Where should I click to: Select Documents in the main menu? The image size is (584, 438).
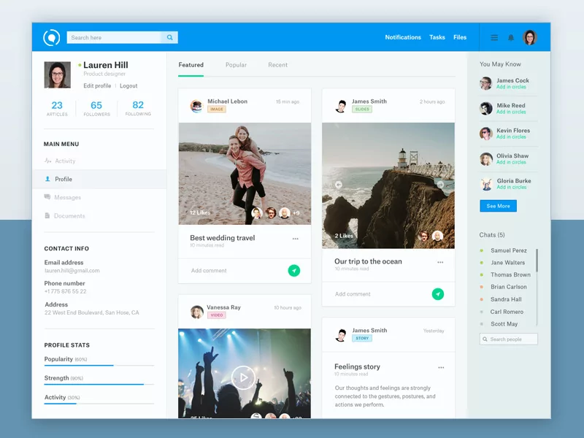(99, 216)
